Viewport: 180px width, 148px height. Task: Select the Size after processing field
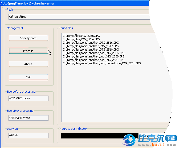[x=28, y=118]
